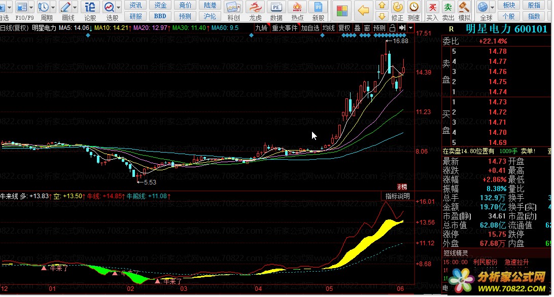This screenshot has width=554, height=297.
Task: Toggle 均线 moving average display
Action: tap(329, 28)
